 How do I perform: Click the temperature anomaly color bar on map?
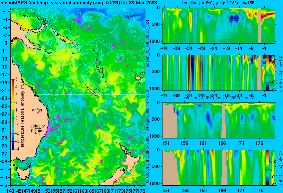click(x=13, y=114)
